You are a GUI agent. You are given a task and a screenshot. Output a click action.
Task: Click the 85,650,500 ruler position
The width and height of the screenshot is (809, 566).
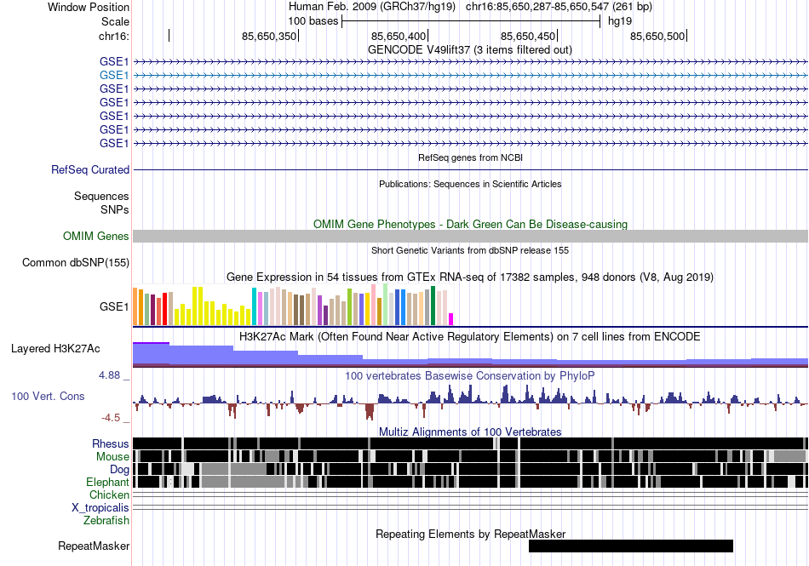[x=657, y=36]
